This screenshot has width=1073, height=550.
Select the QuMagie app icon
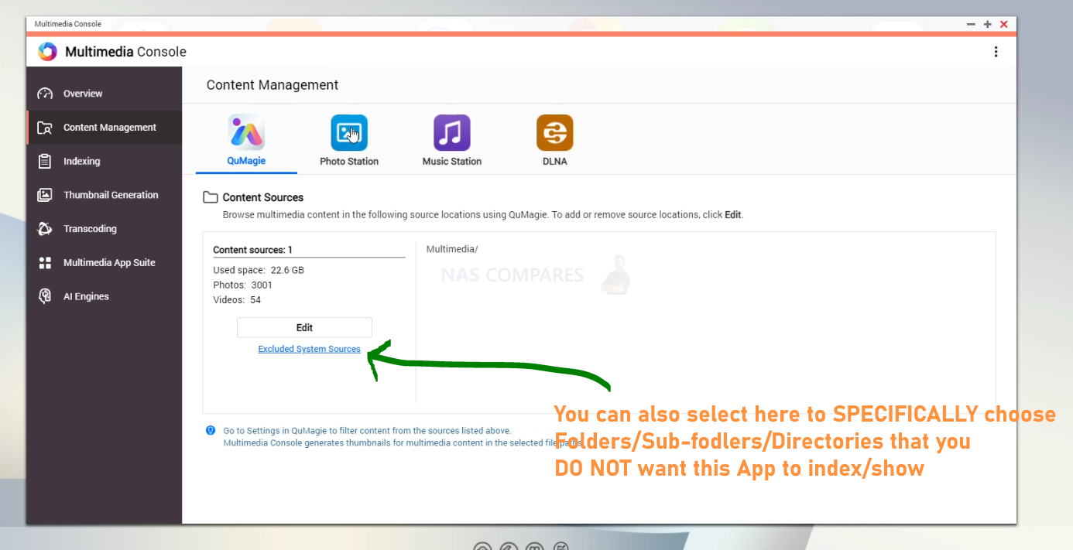tap(246, 133)
